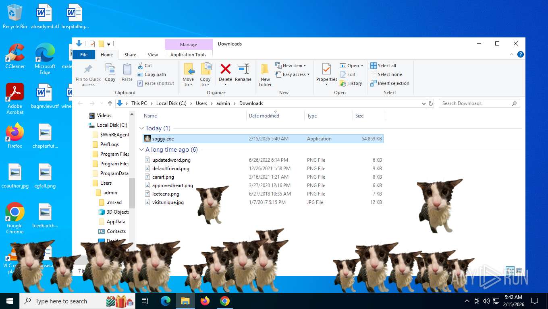Go up one folder level
The width and height of the screenshot is (548, 309).
(110, 103)
